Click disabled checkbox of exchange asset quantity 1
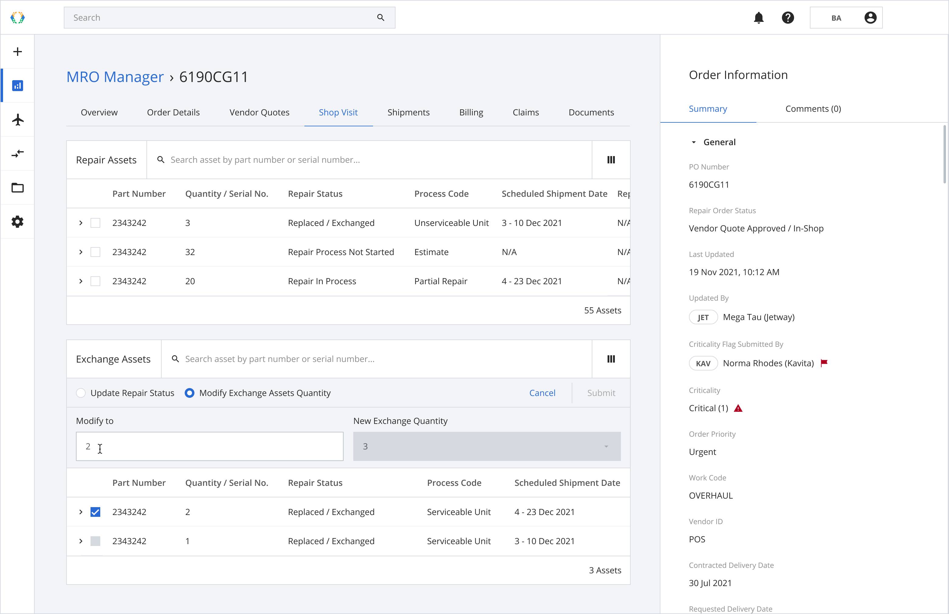The height and width of the screenshot is (614, 949). (95, 541)
